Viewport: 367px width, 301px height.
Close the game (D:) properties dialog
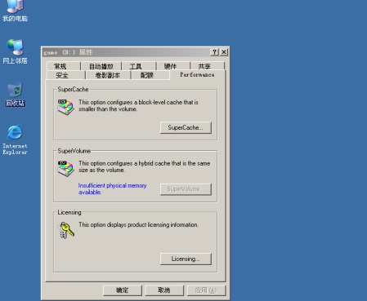[224, 52]
